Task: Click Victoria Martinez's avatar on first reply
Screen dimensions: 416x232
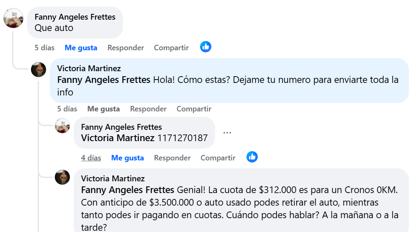Action: pyautogui.click(x=39, y=69)
